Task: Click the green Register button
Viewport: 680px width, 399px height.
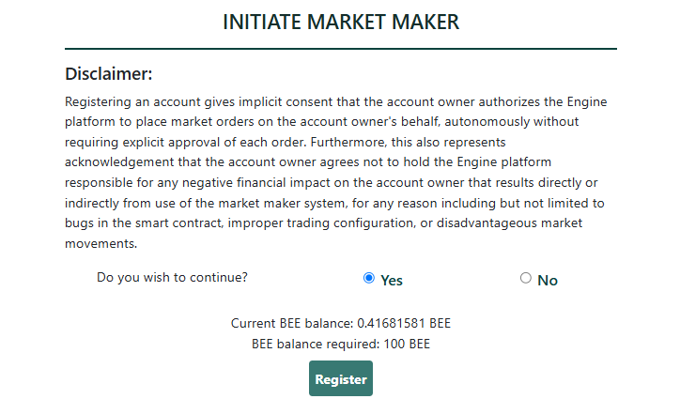Action: pos(341,378)
